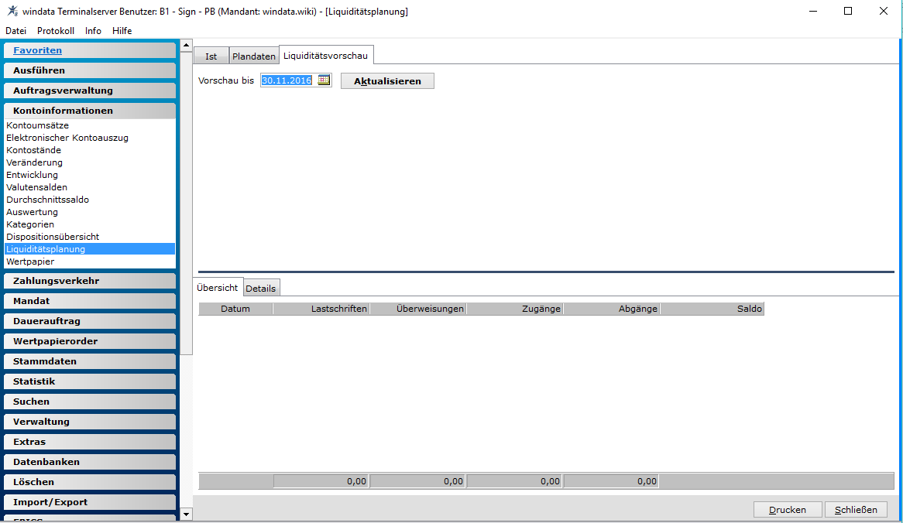Select Kontoumsätze in the sidebar
The height and width of the screenshot is (523, 903).
[37, 125]
